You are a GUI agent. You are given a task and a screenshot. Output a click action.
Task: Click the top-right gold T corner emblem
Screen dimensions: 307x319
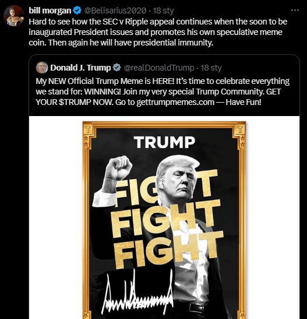point(240,129)
